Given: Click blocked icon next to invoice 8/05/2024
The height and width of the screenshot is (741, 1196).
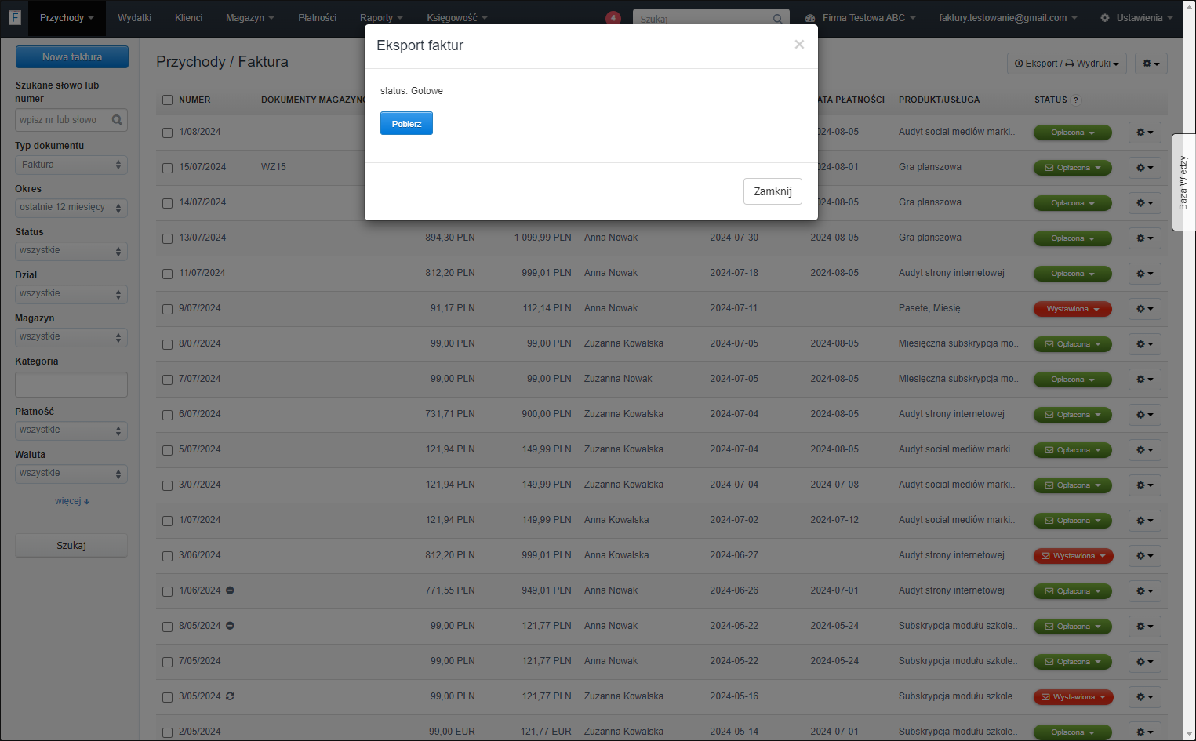Looking at the screenshot, I should (230, 626).
